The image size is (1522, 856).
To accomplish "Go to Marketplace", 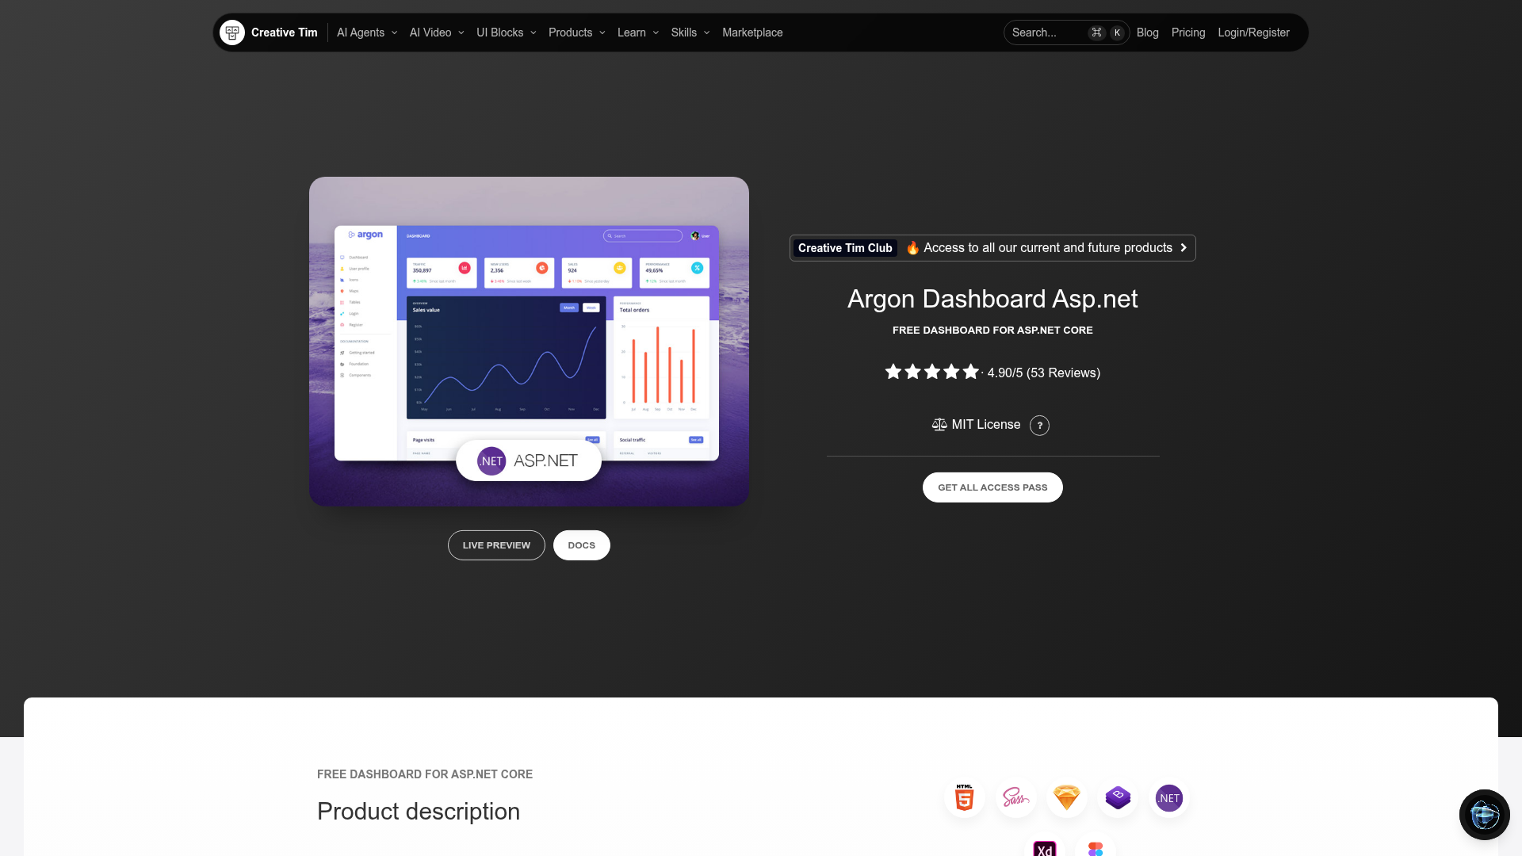I will click(752, 32).
